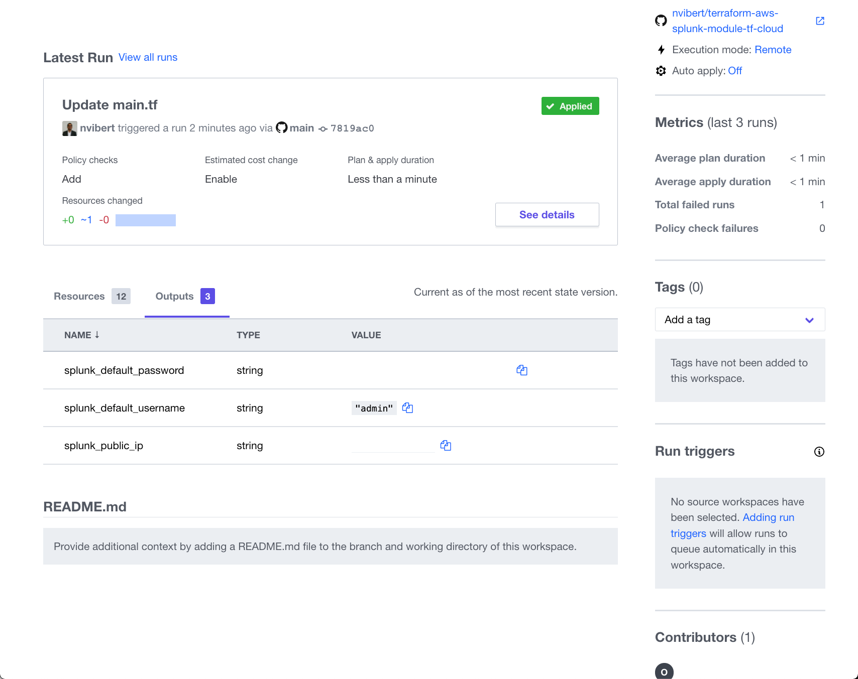Click the resources changed progress bar
The width and height of the screenshot is (858, 679).
click(x=146, y=220)
